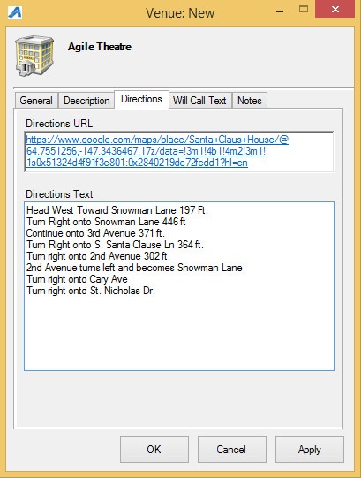
Task: Close the Venue: New dialog
Action: (335, 9)
